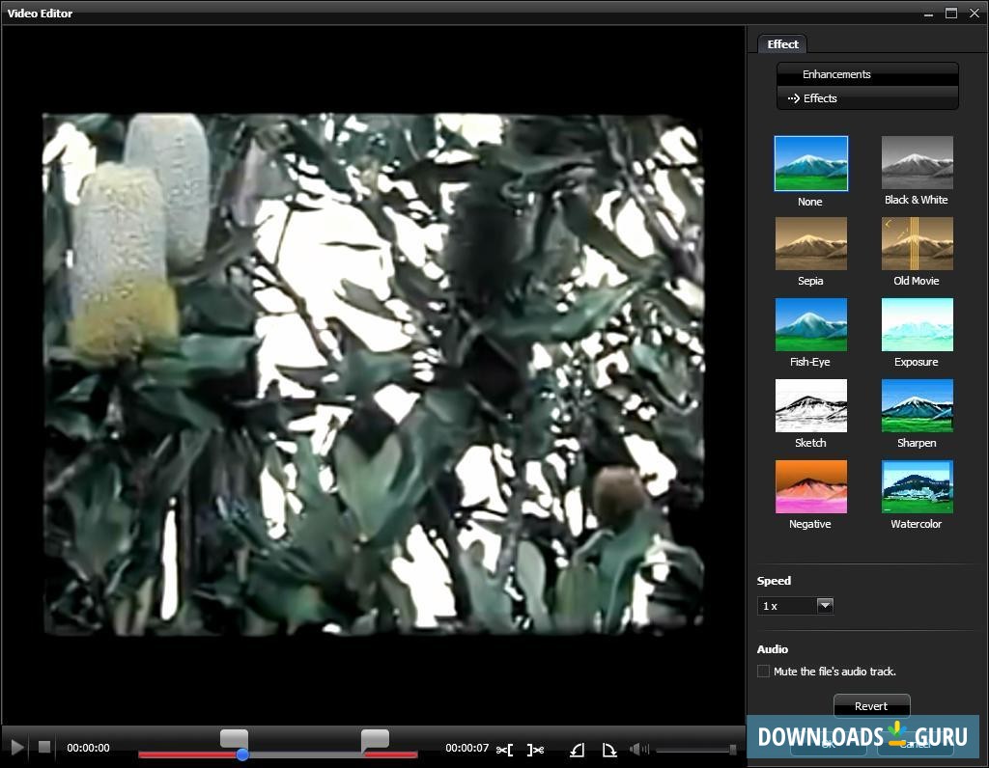This screenshot has height=768, width=989.
Task: Rotate video clockwise icon
Action: (608, 750)
